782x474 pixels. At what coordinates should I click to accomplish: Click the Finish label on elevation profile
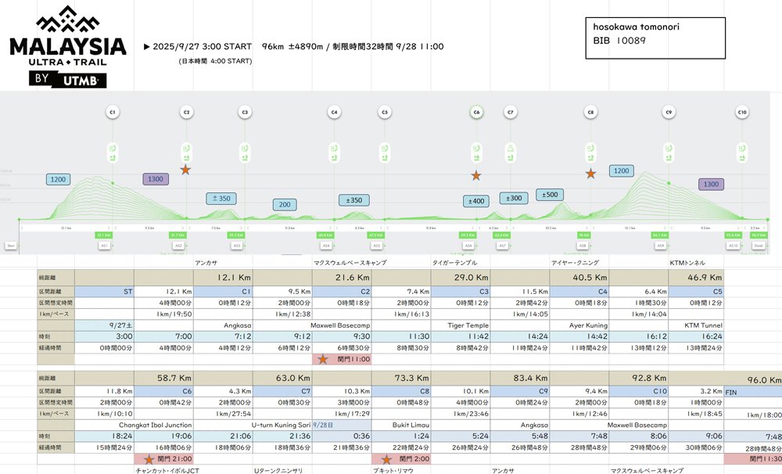pos(758,245)
